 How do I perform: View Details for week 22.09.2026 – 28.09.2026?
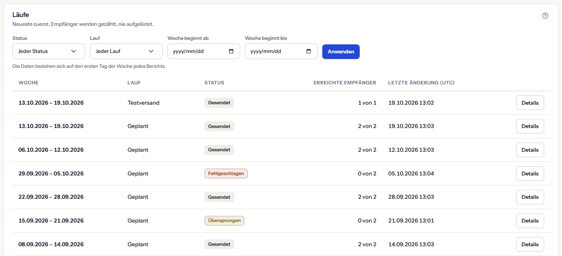530,197
